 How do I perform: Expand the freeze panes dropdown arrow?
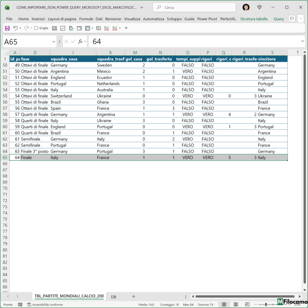92,28
